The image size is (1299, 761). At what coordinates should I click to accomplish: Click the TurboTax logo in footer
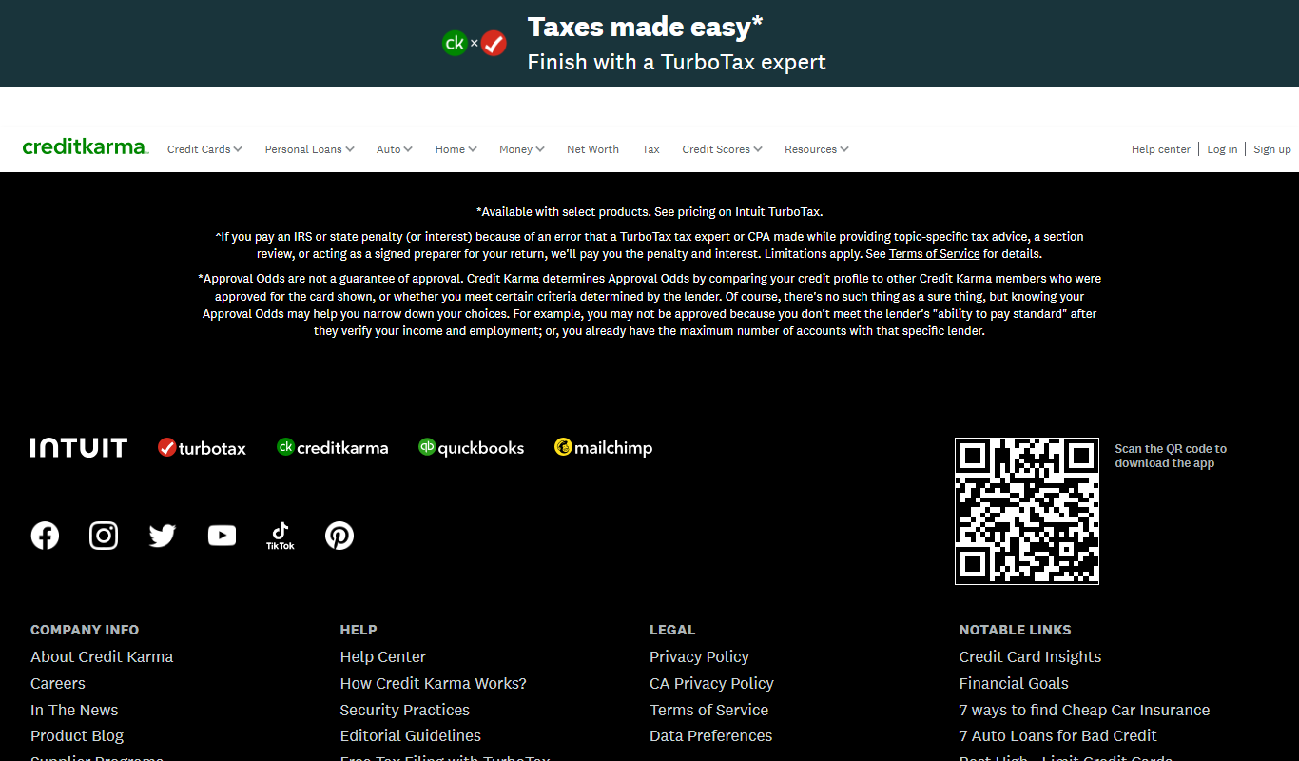click(202, 448)
